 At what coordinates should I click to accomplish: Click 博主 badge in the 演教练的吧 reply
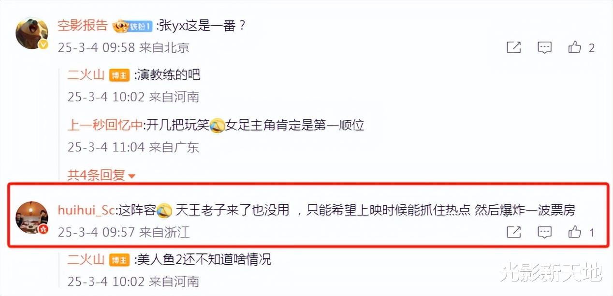119,75
